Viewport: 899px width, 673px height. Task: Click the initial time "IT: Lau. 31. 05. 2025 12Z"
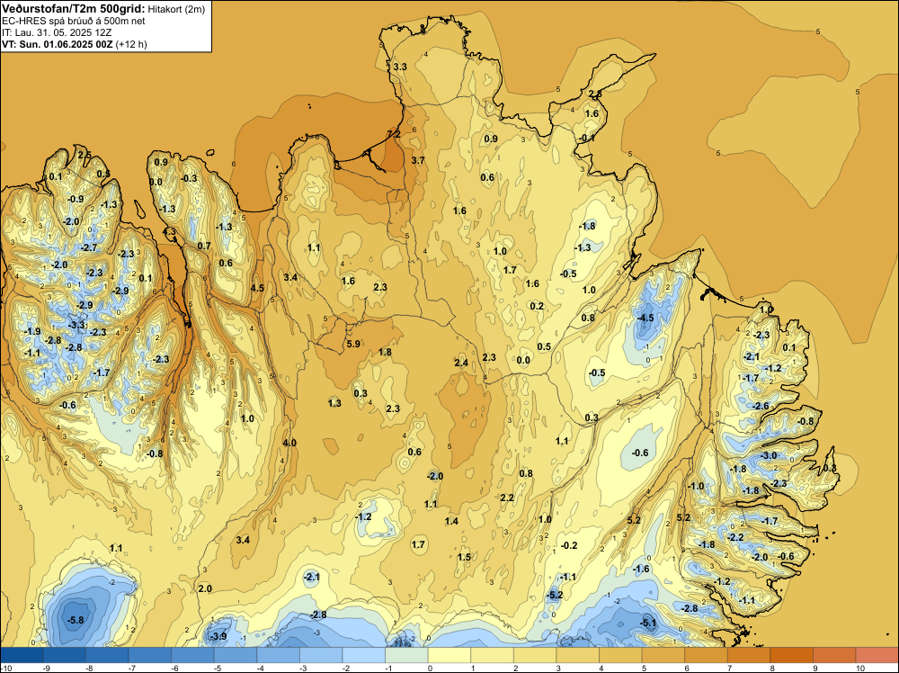pos(57,32)
